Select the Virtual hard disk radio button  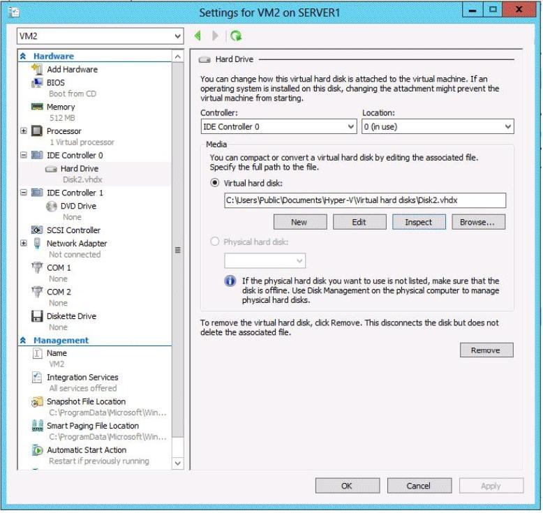click(x=215, y=182)
